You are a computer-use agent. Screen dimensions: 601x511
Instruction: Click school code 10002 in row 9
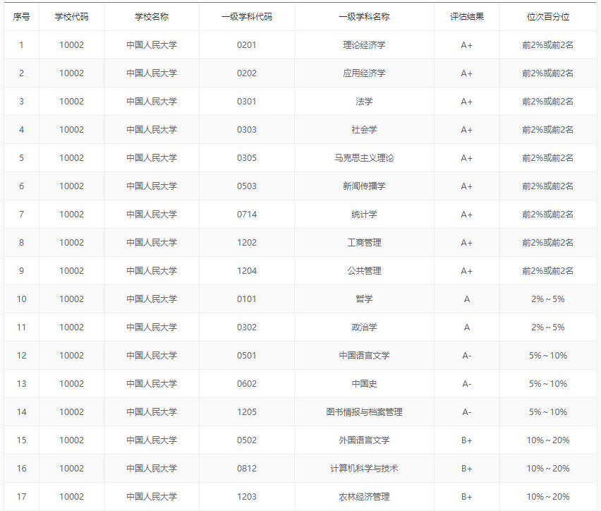click(72, 271)
